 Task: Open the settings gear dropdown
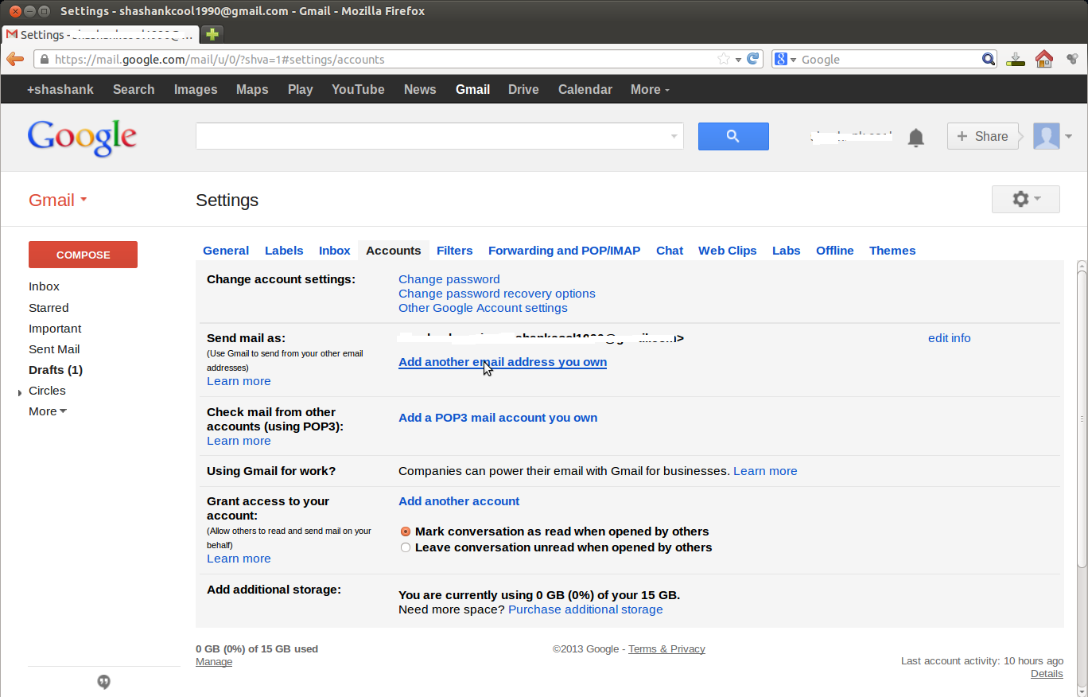(x=1026, y=200)
